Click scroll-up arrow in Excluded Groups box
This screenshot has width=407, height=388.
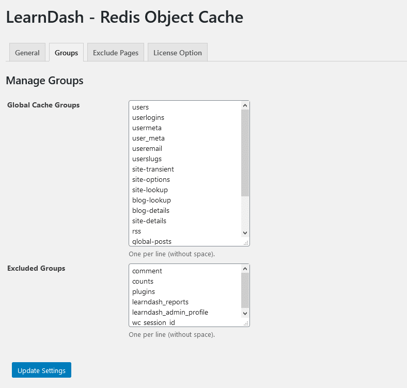click(x=245, y=269)
